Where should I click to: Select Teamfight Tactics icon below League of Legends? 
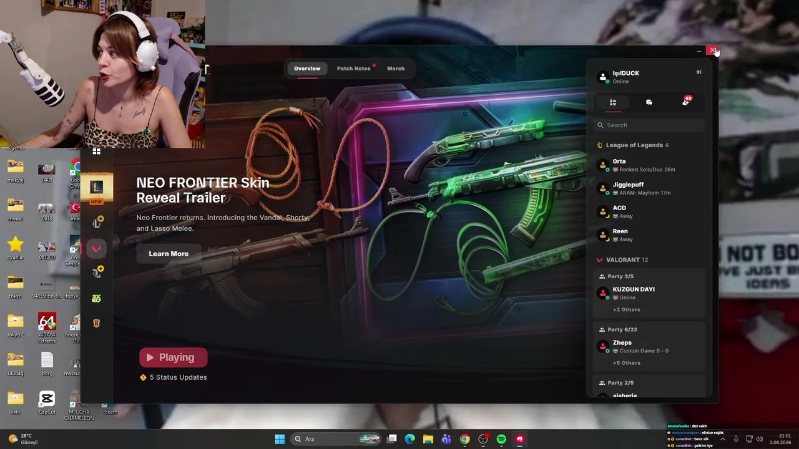coord(96,223)
